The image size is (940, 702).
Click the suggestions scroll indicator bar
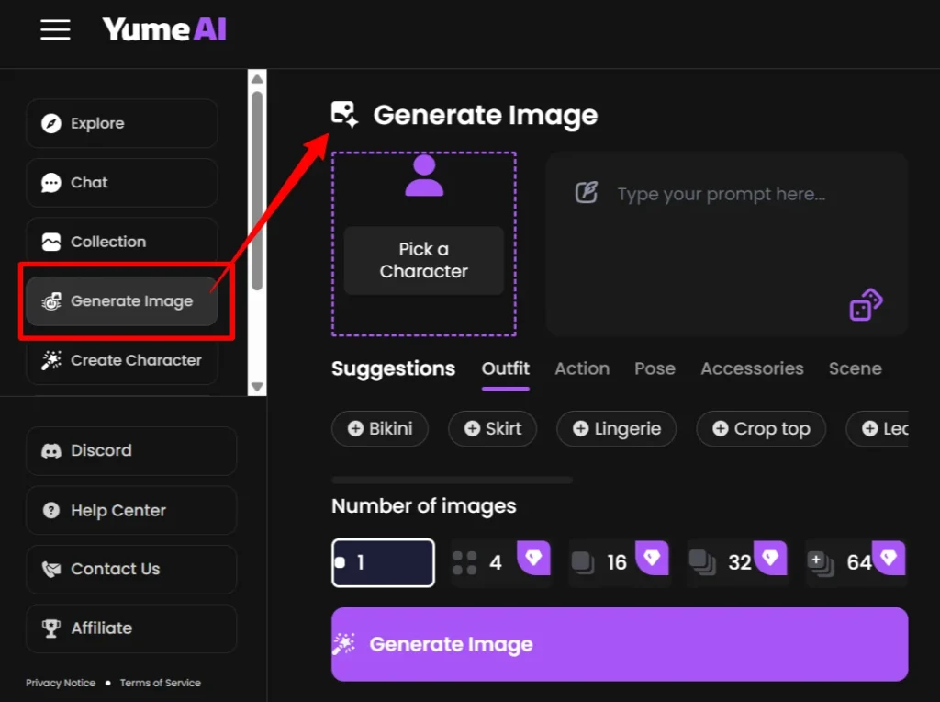[450, 480]
